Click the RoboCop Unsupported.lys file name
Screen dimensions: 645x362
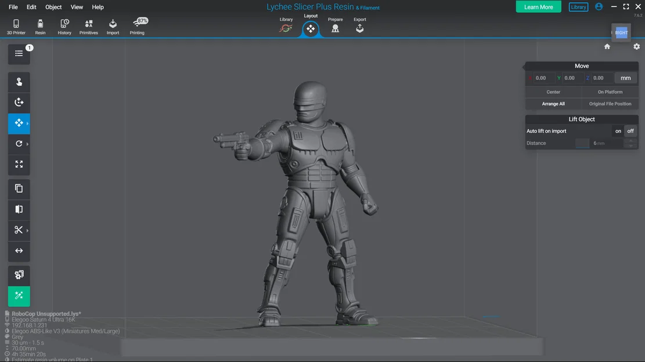pyautogui.click(x=46, y=313)
